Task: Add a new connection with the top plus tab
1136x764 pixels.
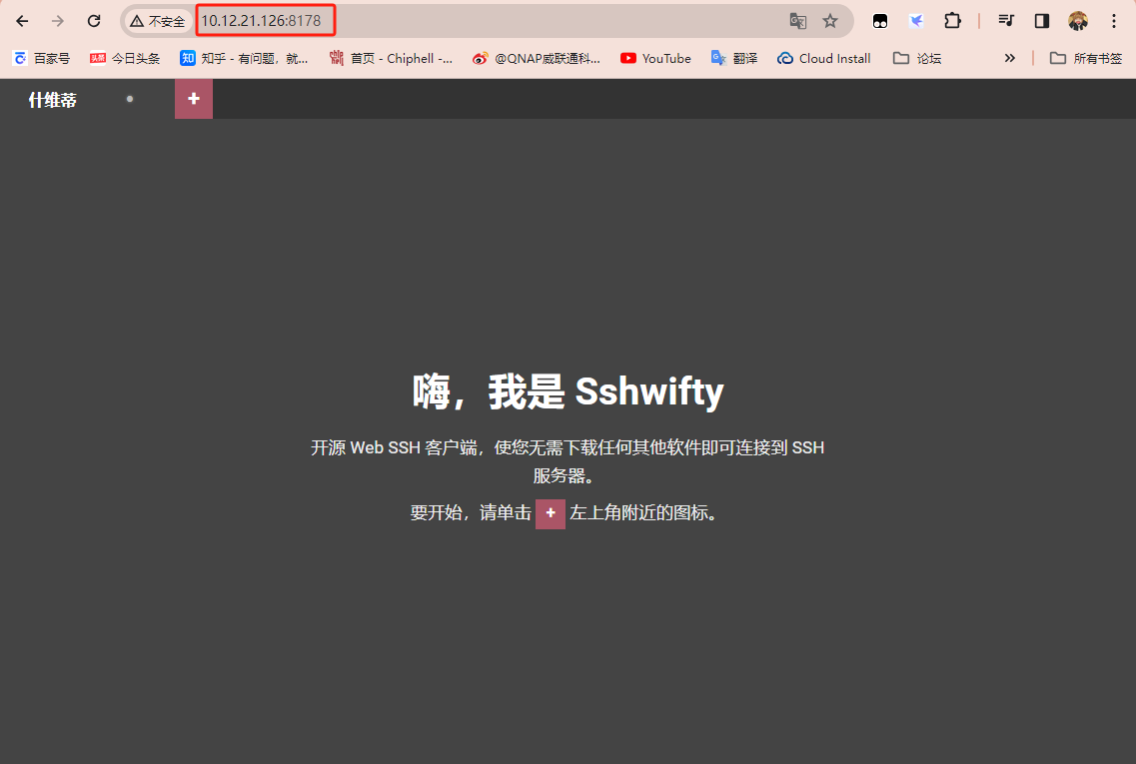Action: pyautogui.click(x=194, y=99)
